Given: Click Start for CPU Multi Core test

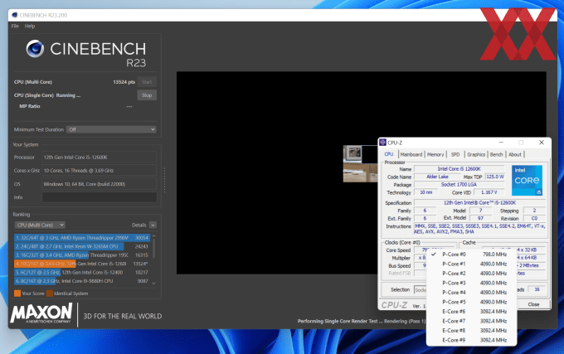Looking at the screenshot, I should (147, 82).
